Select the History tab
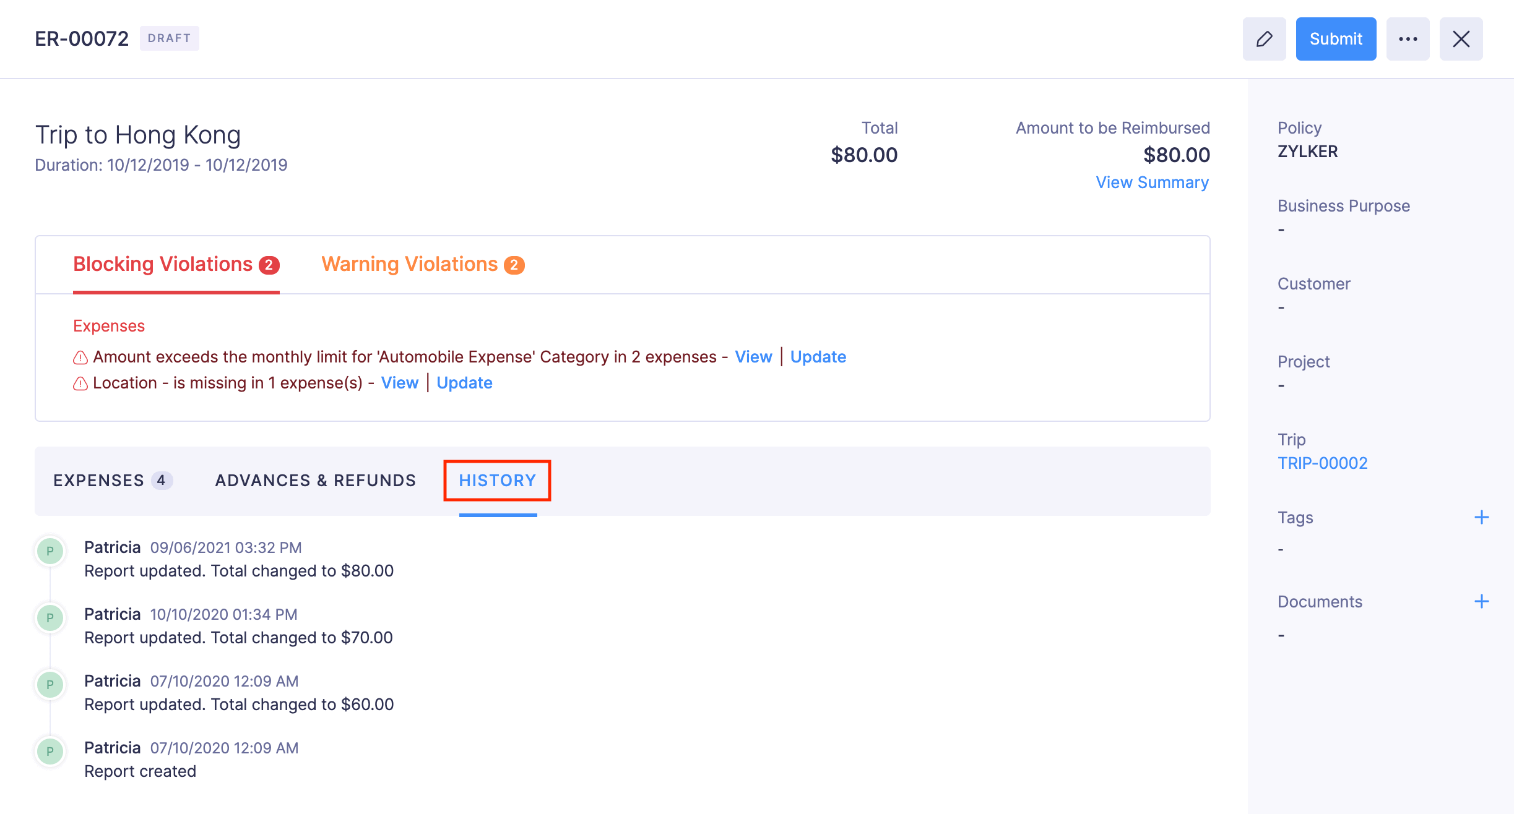Viewport: 1514px width, 814px height. pos(497,481)
